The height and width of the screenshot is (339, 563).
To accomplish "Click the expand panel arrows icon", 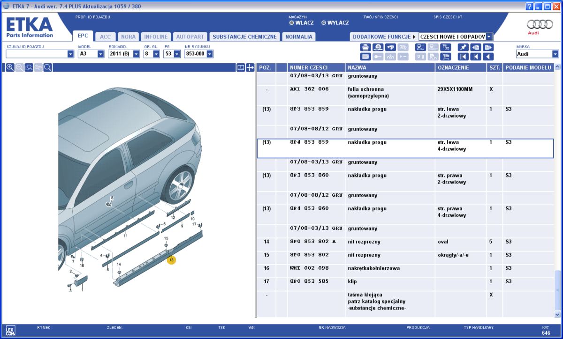I will pyautogui.click(x=250, y=67).
